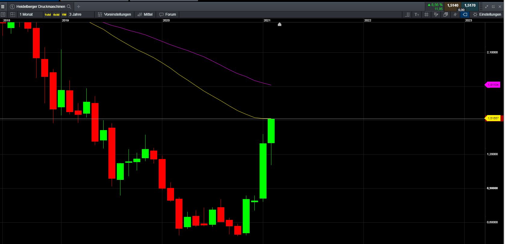Open the stacked windows overlay icon

pyautogui.click(x=446, y=14)
